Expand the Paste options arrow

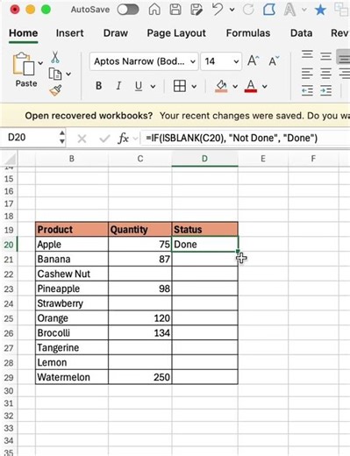[40, 63]
